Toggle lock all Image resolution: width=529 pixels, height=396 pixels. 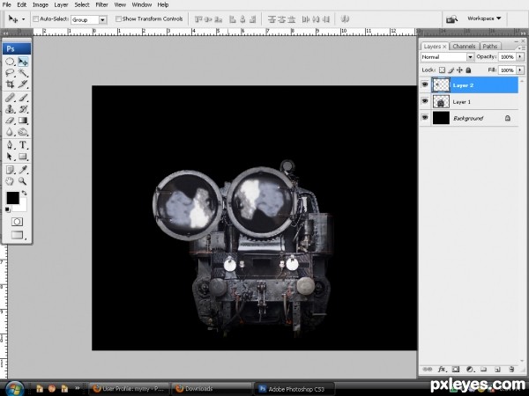(x=468, y=70)
